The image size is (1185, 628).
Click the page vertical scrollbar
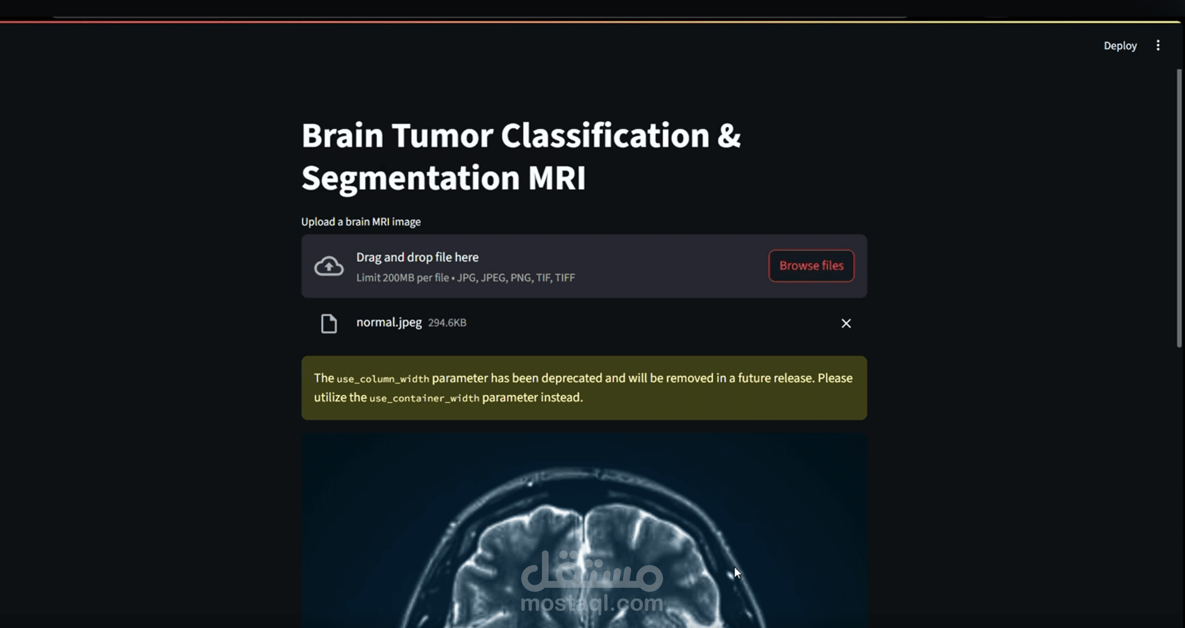(x=1179, y=208)
